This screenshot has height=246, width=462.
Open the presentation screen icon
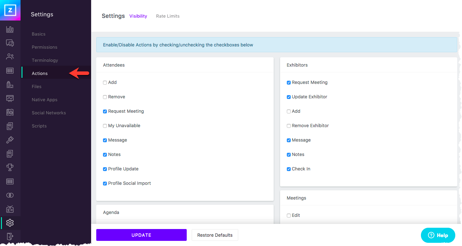pos(10,98)
